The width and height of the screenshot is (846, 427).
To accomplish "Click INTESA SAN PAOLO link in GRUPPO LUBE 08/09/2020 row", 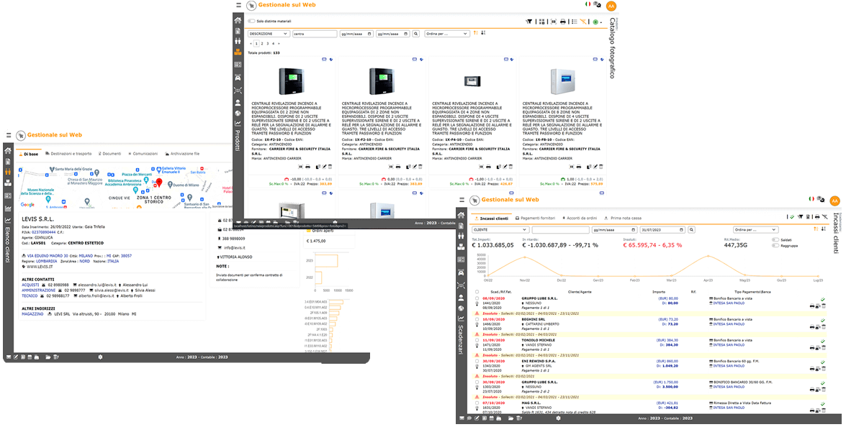I will tap(728, 303).
